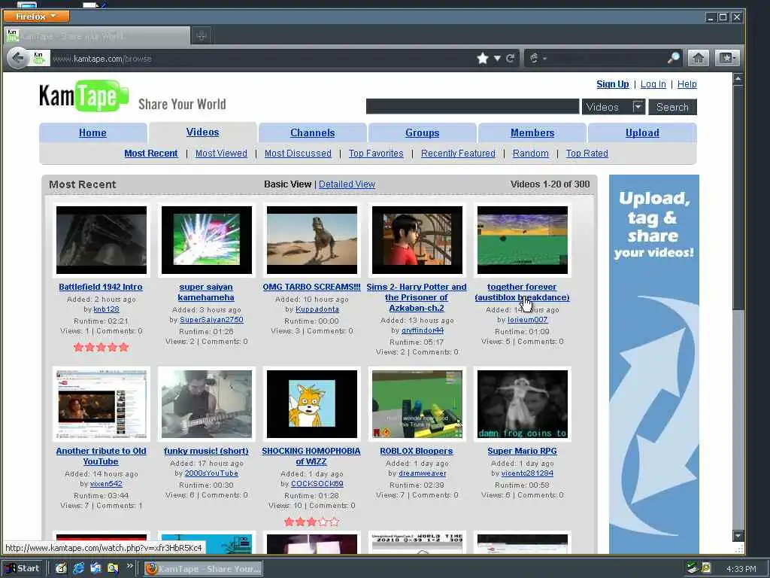
Task: Visit uploader knb128's profile
Action: pos(107,309)
